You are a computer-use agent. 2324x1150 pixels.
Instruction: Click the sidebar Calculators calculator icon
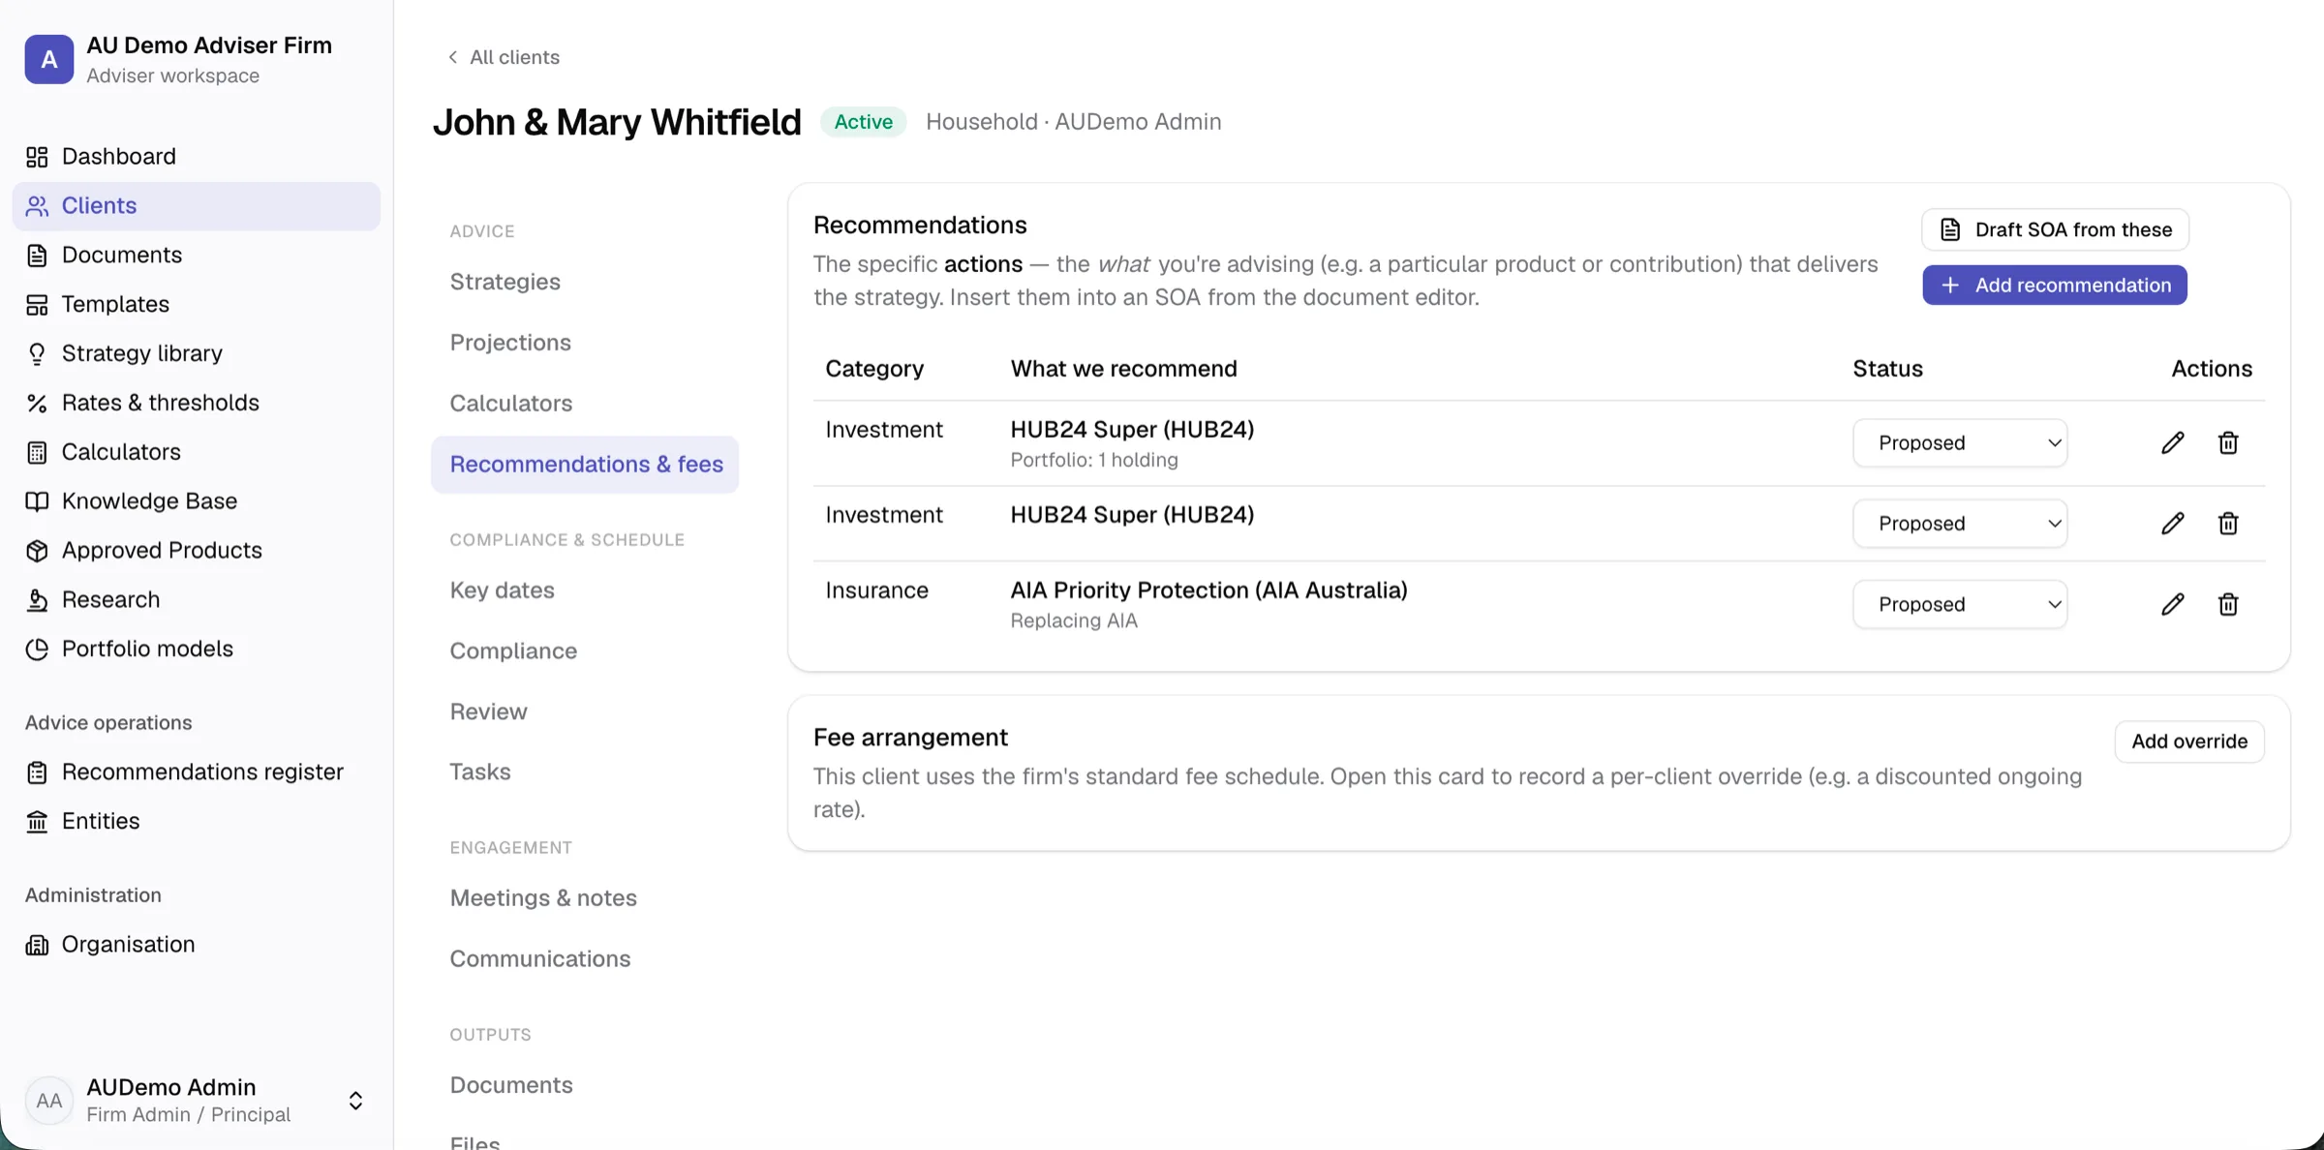[37, 452]
